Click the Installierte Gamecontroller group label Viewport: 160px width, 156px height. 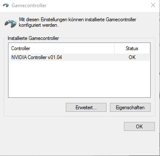click(33, 38)
